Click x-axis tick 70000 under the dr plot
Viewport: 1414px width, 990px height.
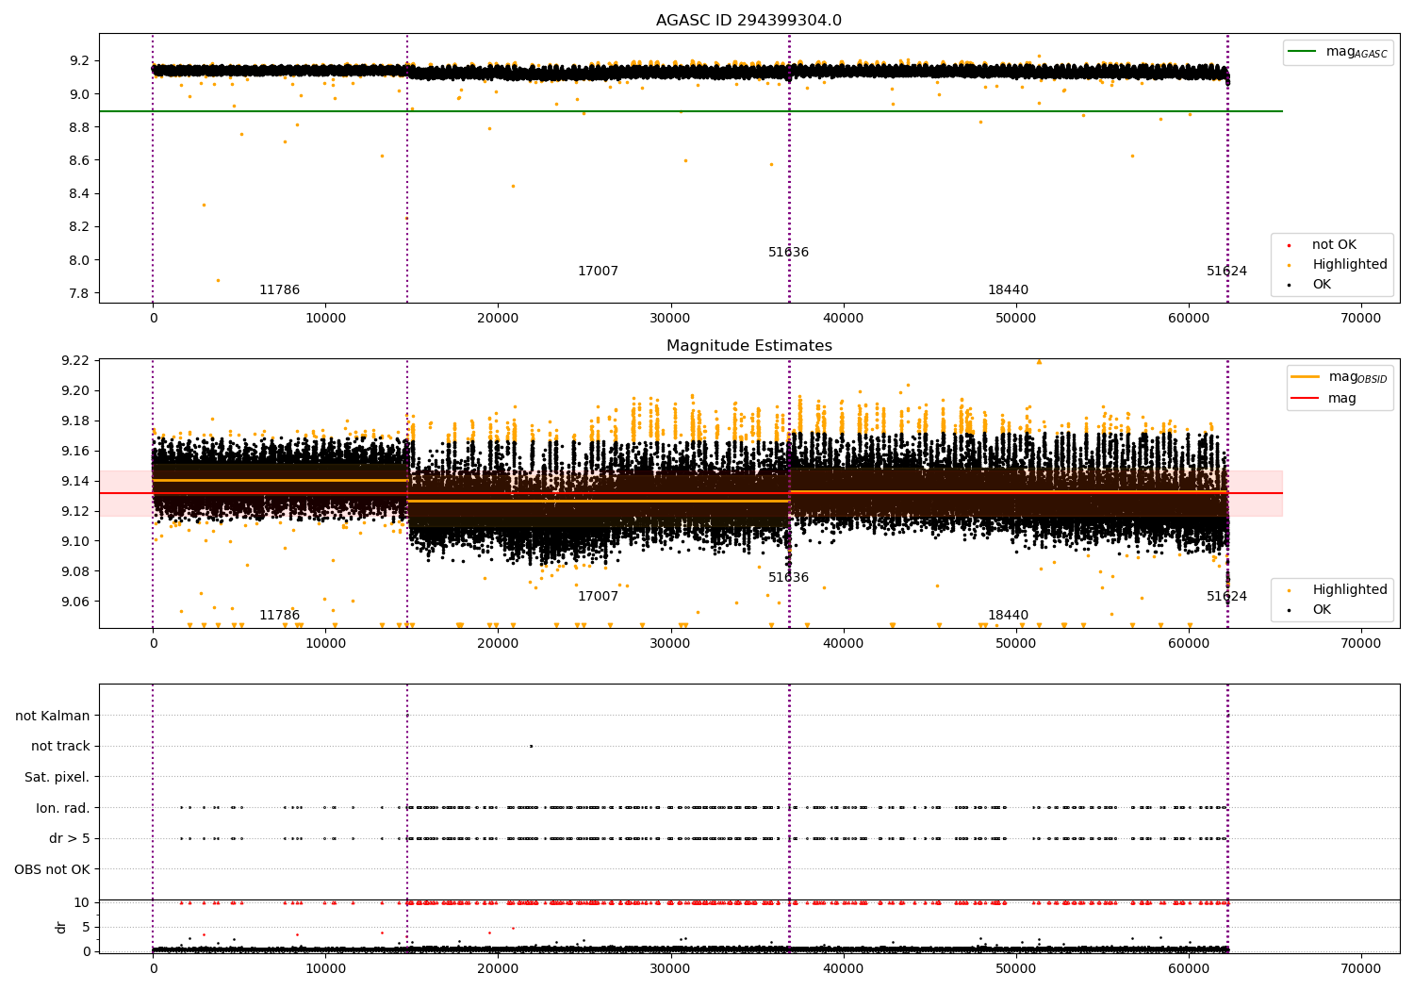pos(1361,968)
